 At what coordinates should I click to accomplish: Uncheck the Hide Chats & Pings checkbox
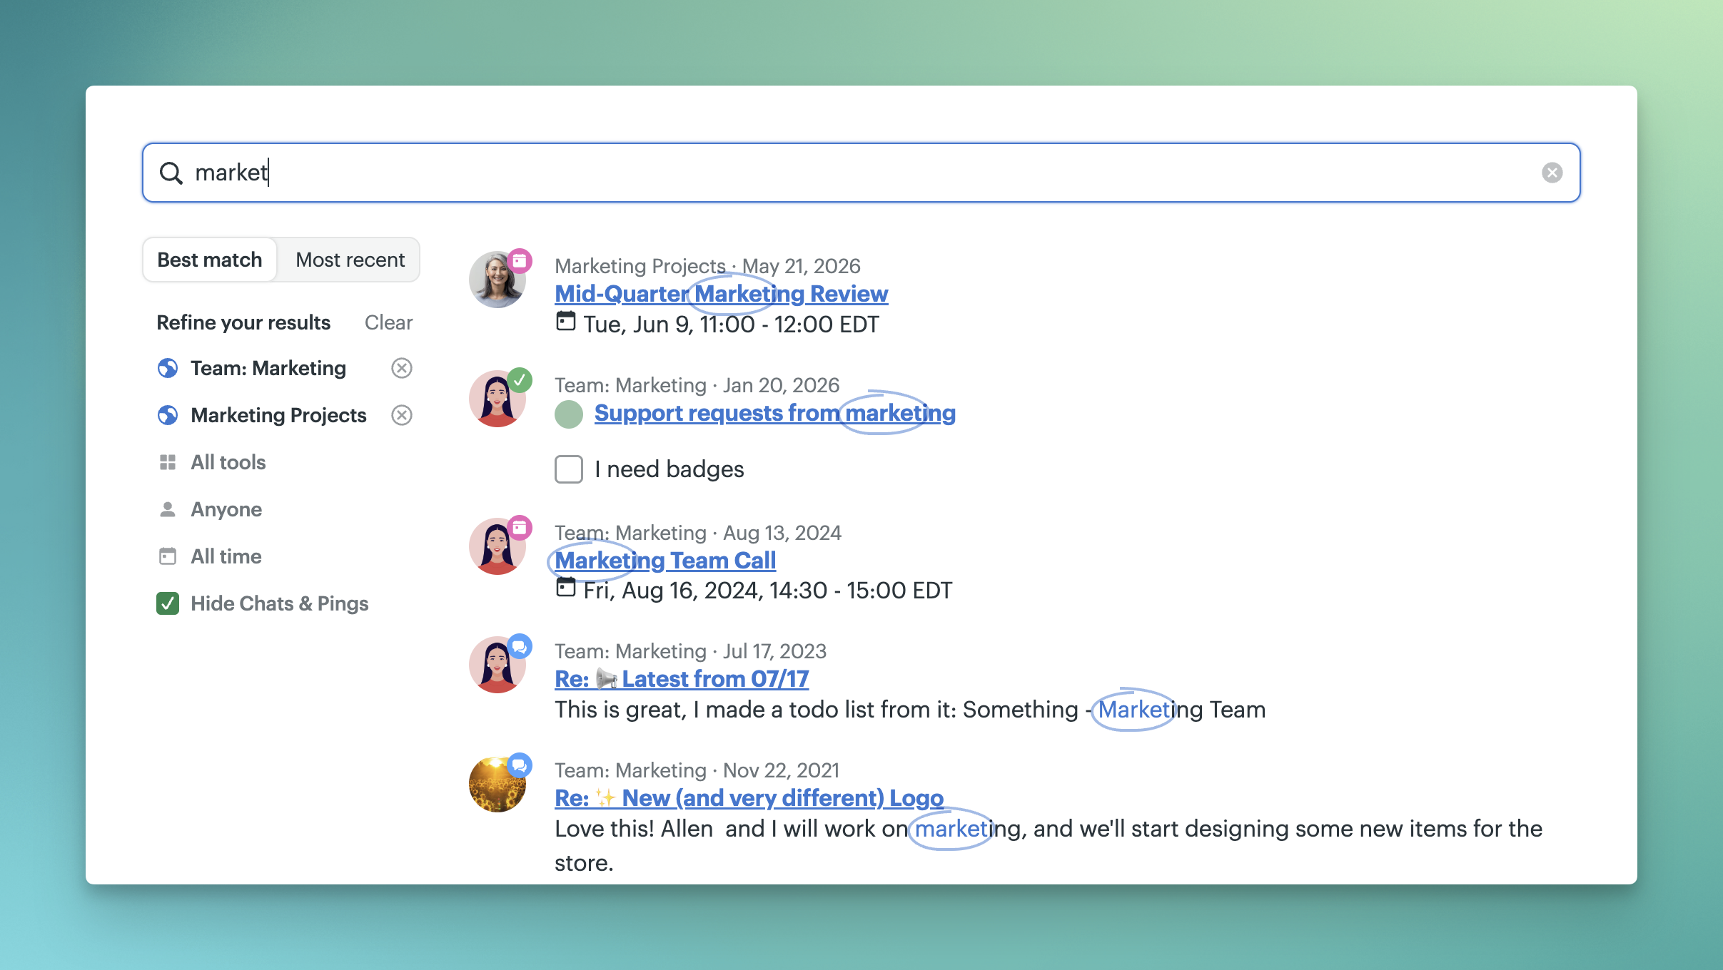[x=168, y=603]
